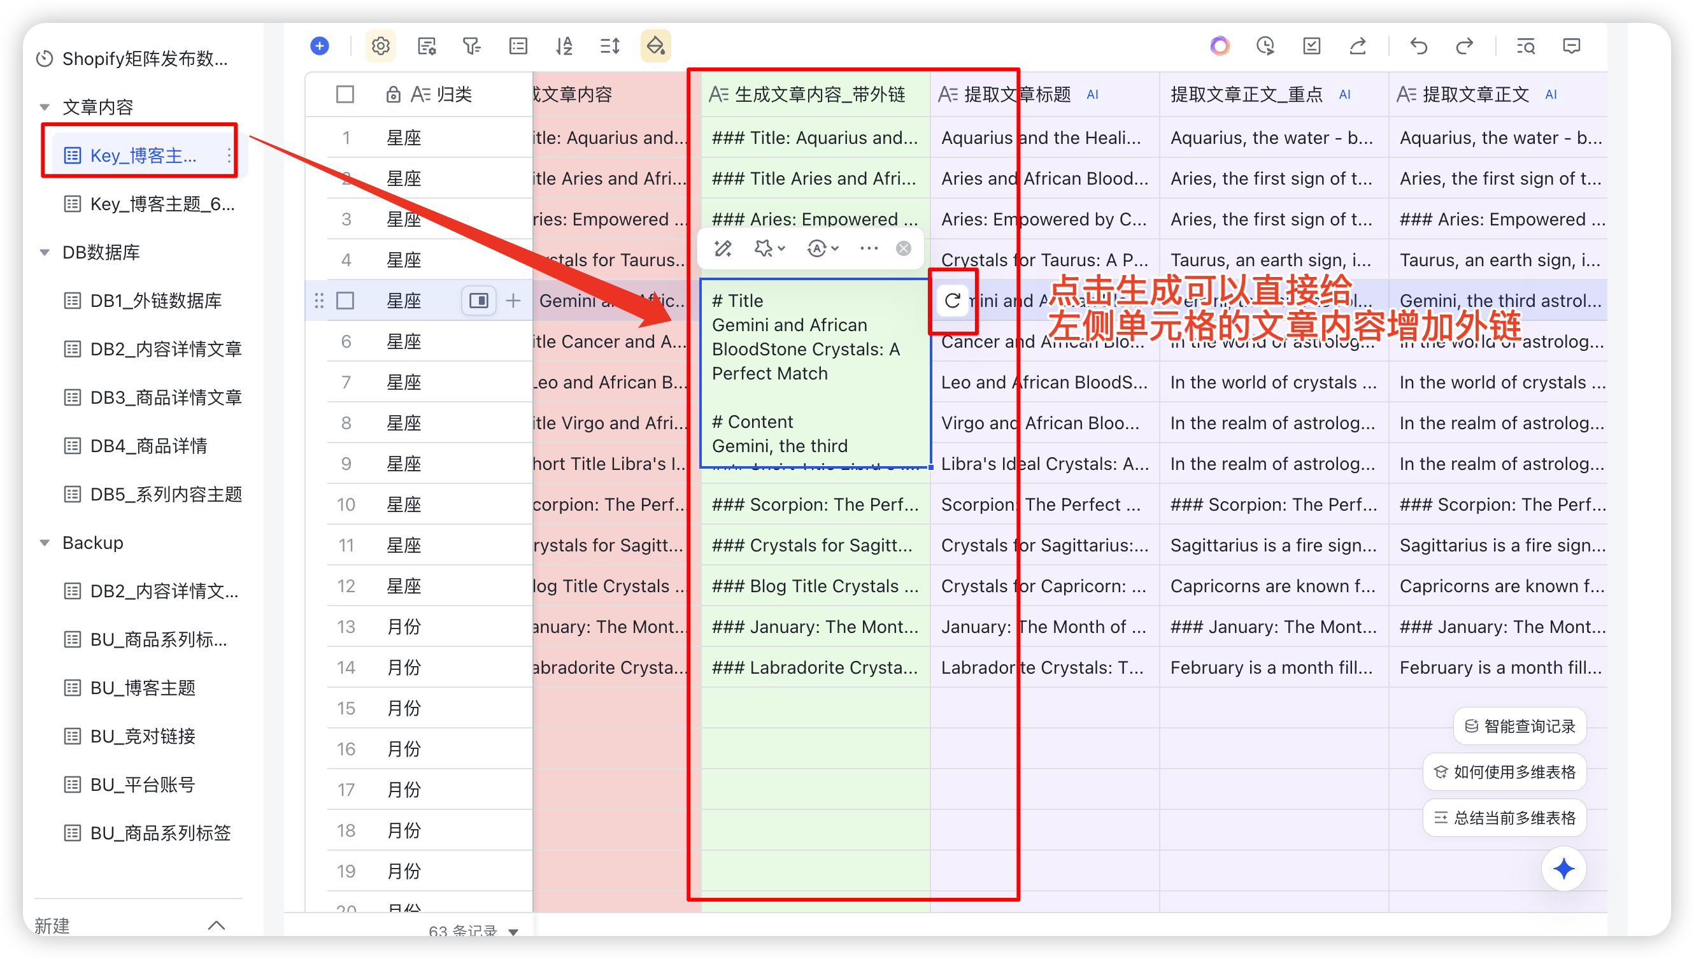1694x959 pixels.
Task: Open the row height icon
Action: pos(610,46)
